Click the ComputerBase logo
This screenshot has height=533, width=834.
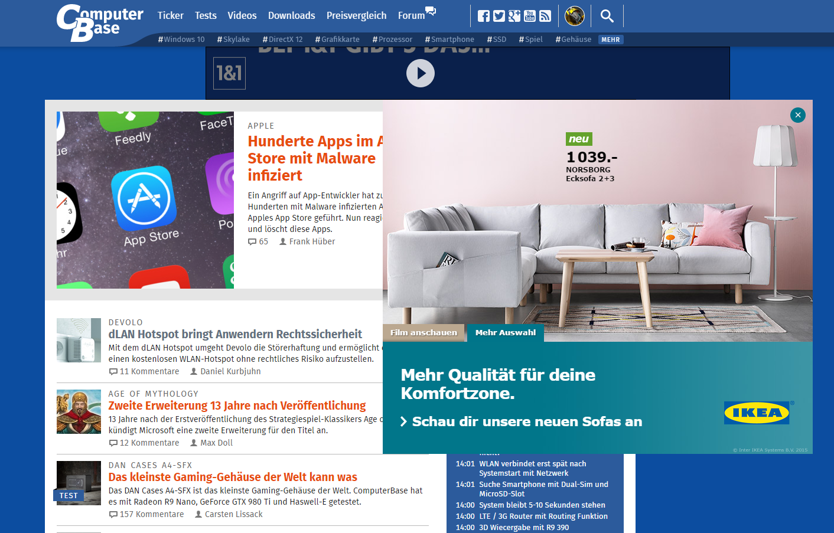99,22
